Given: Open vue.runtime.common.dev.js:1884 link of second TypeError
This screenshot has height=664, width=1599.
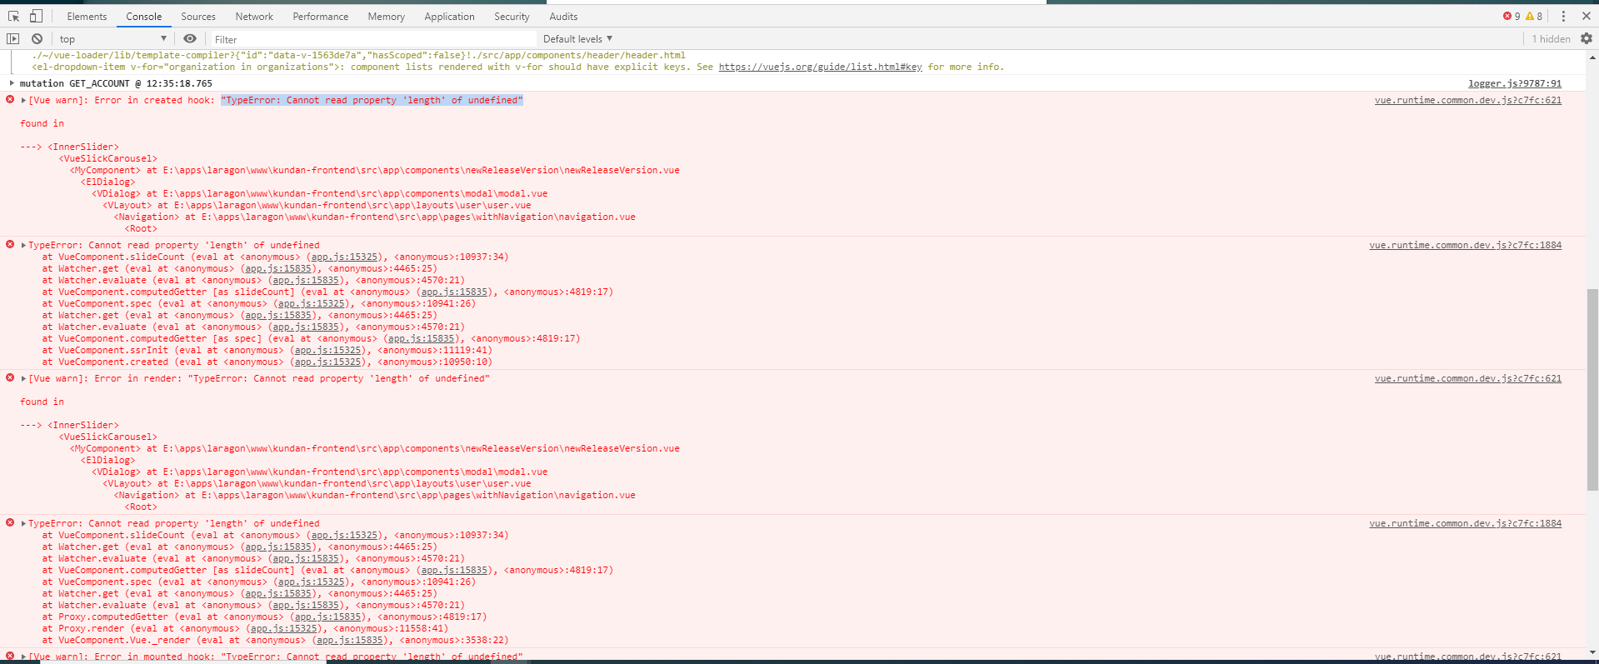Looking at the screenshot, I should pos(1465,523).
